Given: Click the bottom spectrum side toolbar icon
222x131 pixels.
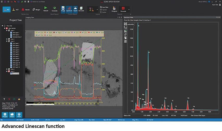Looking at the screenshot, I should 125,41.
